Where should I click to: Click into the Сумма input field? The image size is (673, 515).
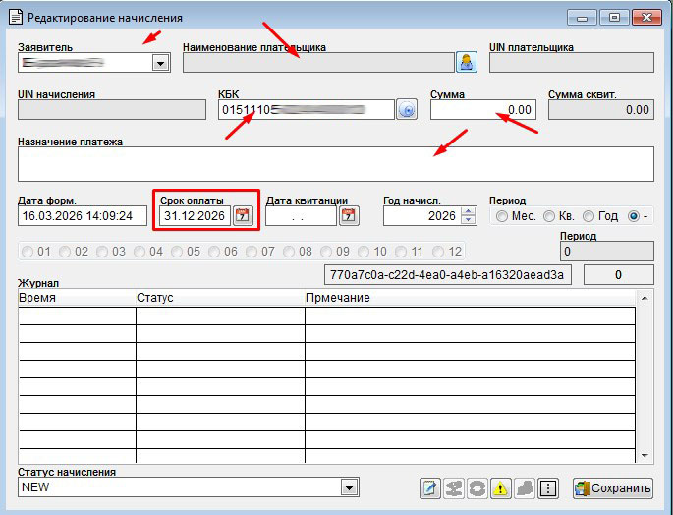pos(482,109)
